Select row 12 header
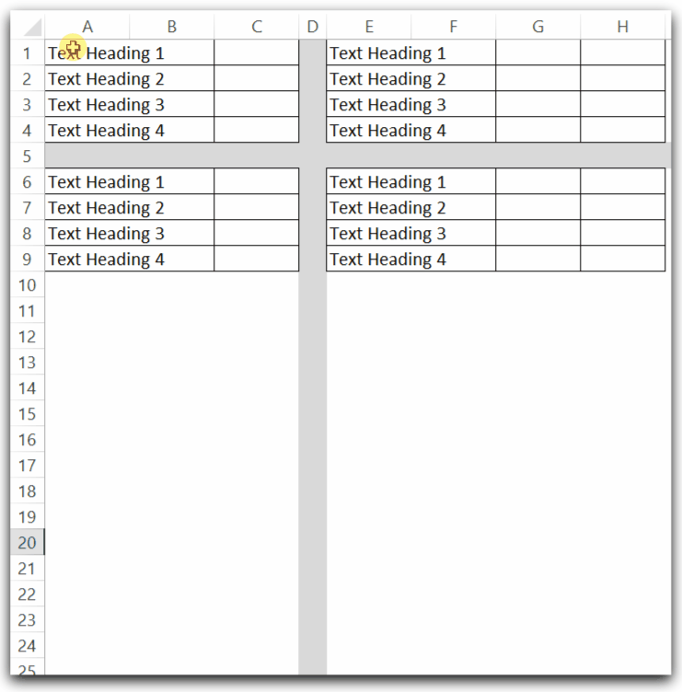 27,336
